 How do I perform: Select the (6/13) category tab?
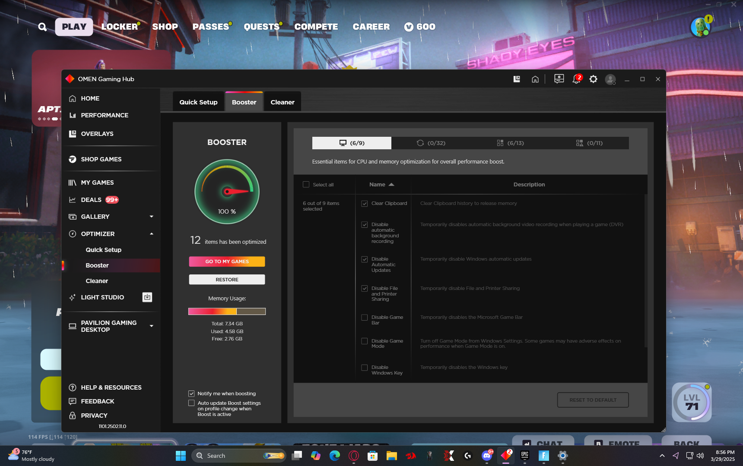pyautogui.click(x=510, y=143)
